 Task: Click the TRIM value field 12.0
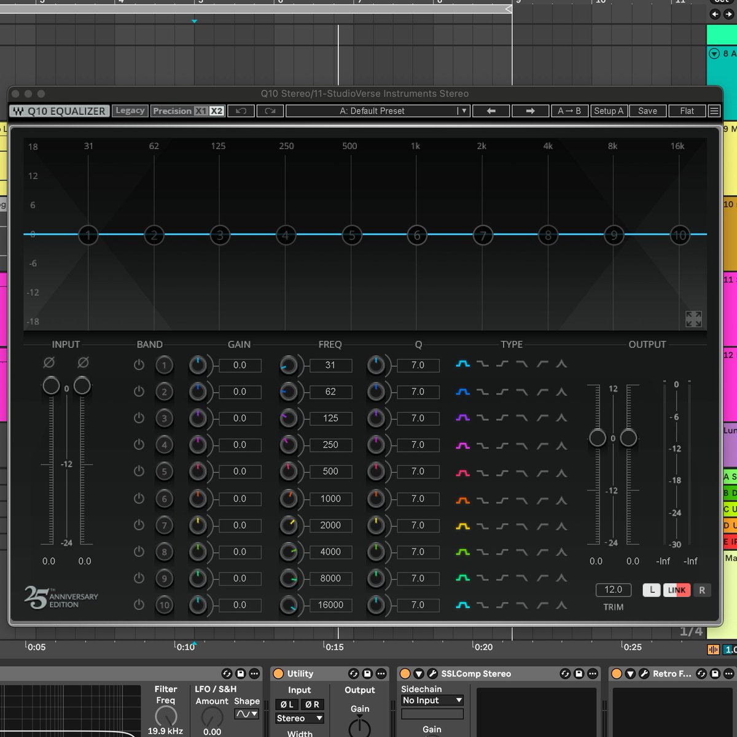[613, 590]
